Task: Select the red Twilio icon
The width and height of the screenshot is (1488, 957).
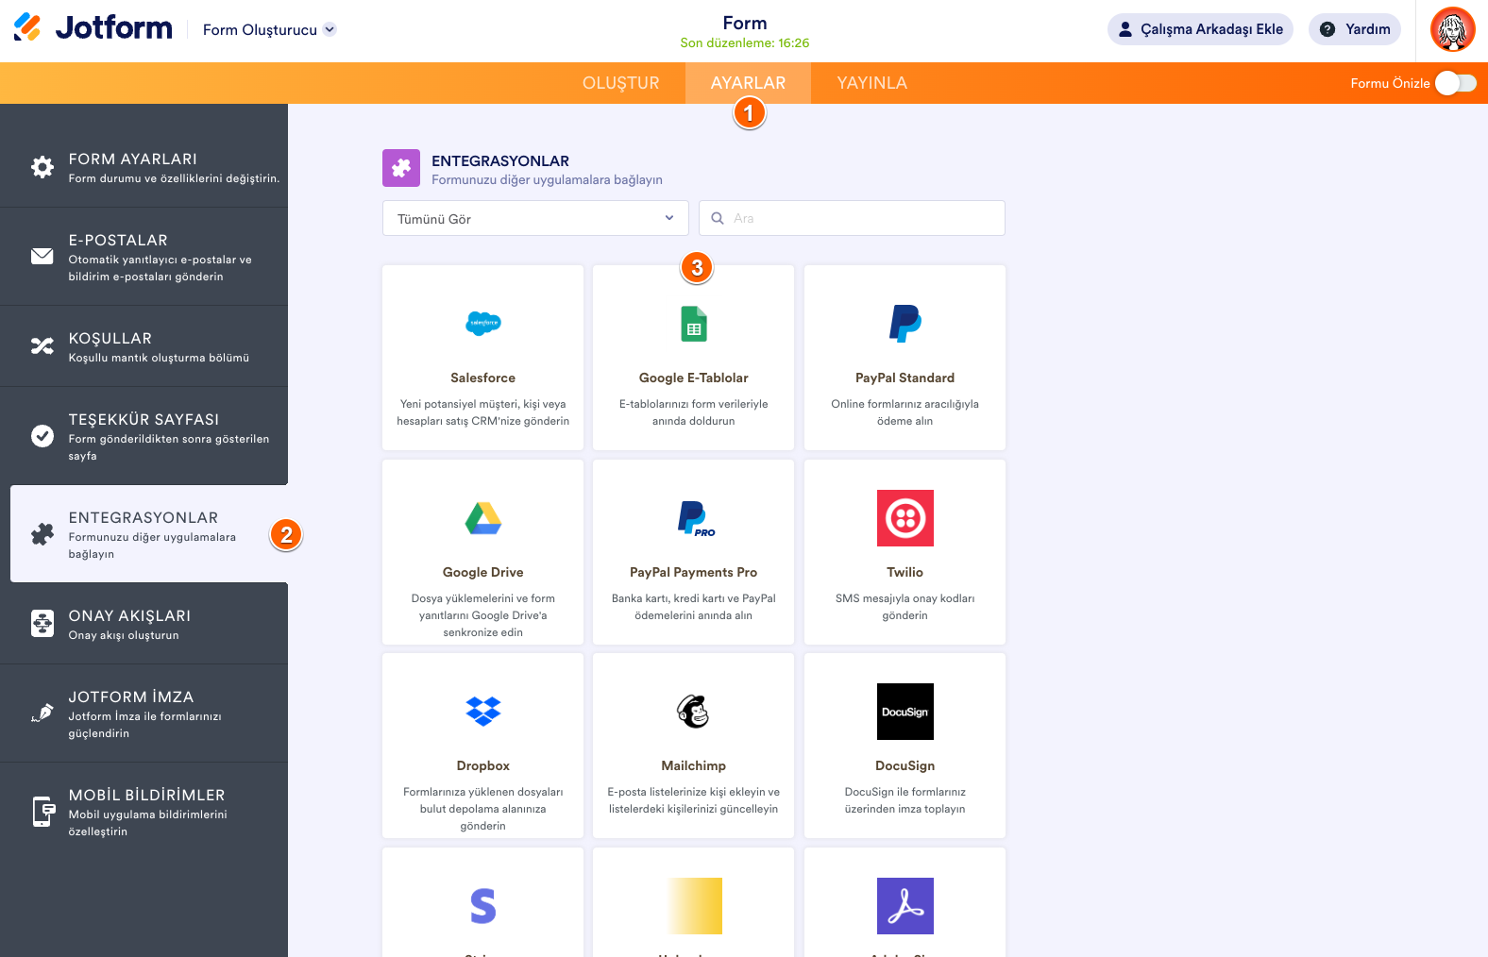Action: pyautogui.click(x=905, y=518)
